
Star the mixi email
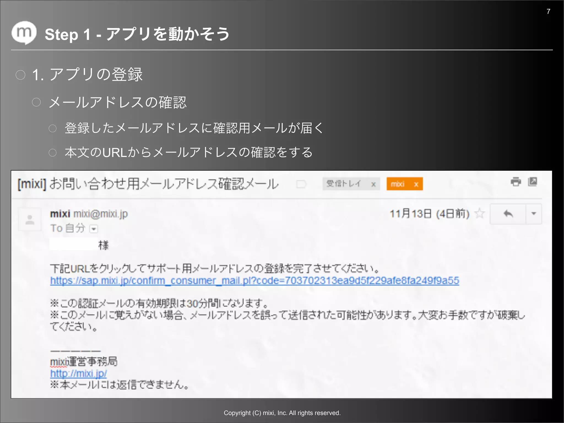tap(479, 214)
